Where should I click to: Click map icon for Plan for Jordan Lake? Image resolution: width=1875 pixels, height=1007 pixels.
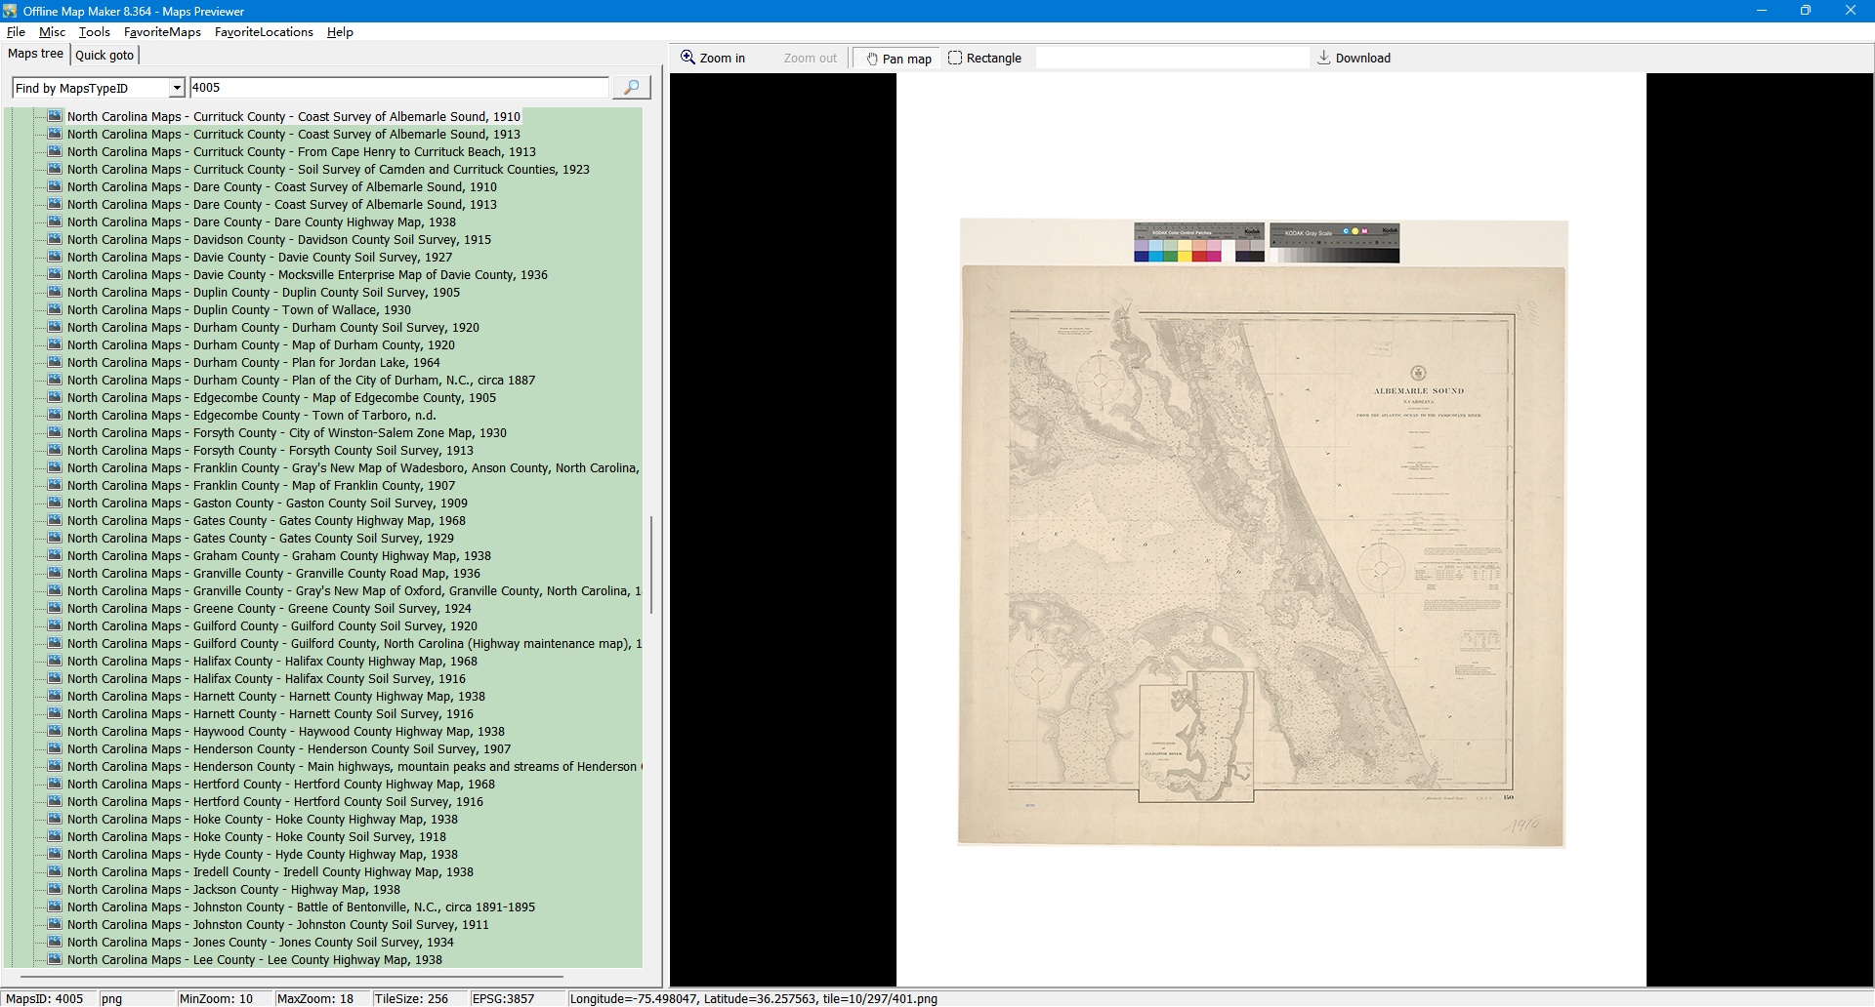56,363
